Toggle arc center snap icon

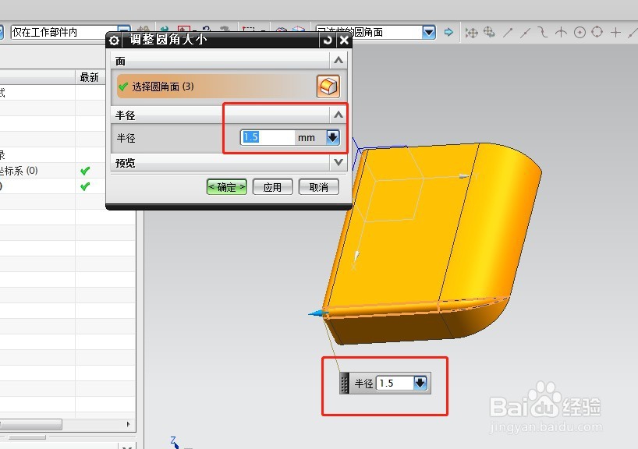[580, 32]
